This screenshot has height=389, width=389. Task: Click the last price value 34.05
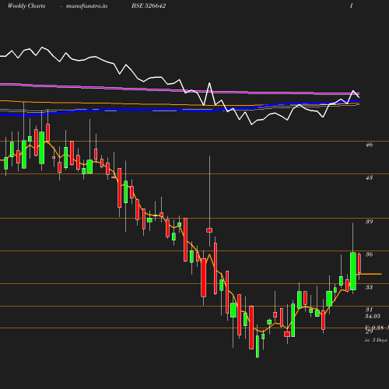373,316
